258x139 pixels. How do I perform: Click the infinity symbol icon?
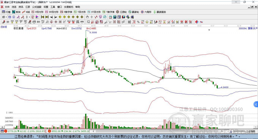tap(201, 22)
